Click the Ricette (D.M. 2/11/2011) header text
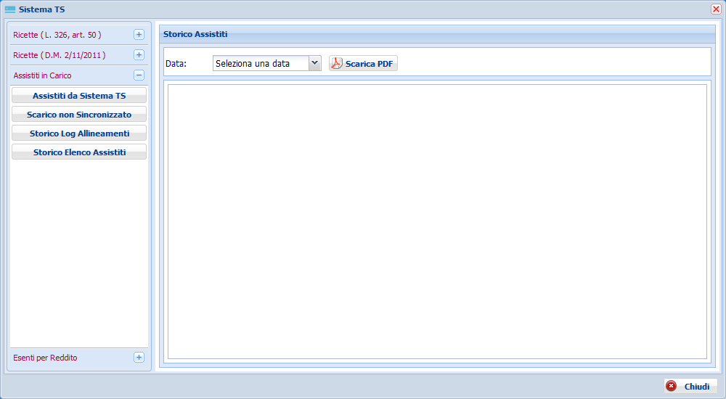Screen dimensions: 726x399 (x=60, y=55)
